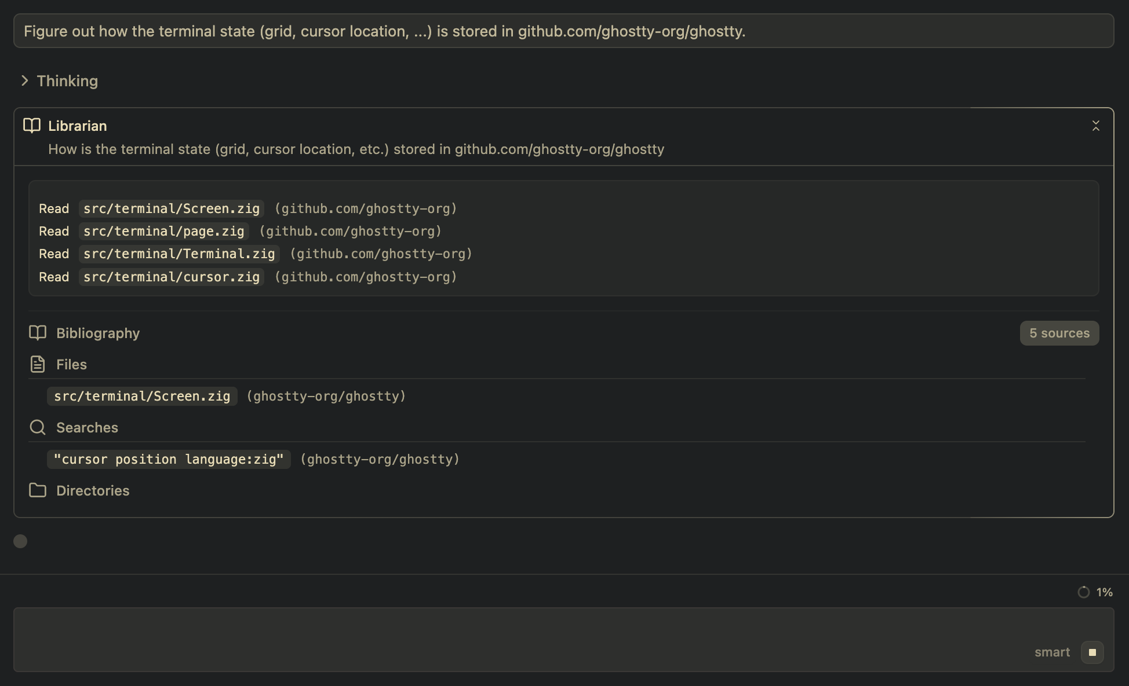
Task: Open src/terminal/cursor.zig read entry
Action: [x=172, y=277]
